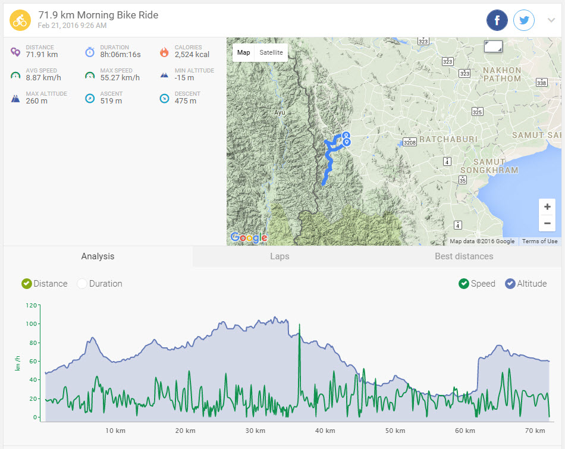Click the 8h:06m:16s duration value
This screenshot has width=565, height=449.
(120, 55)
